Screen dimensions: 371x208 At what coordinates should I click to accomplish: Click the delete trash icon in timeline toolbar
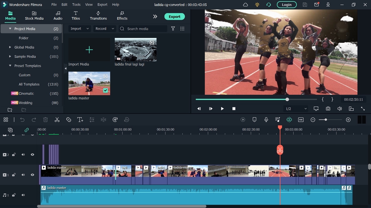(x=46, y=120)
